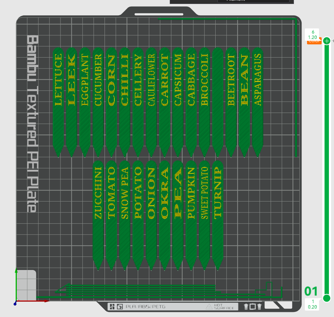Select the blank marker beside BROCCOLI
334x317 pixels.
coord(218,102)
